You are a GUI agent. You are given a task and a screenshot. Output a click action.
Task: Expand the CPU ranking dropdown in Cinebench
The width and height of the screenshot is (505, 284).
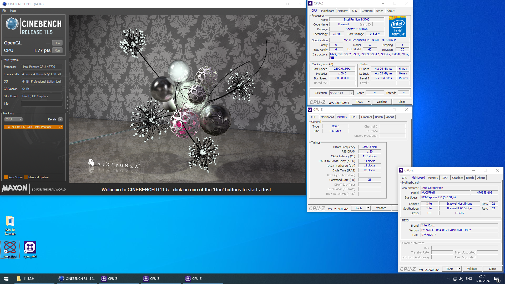pos(14,119)
